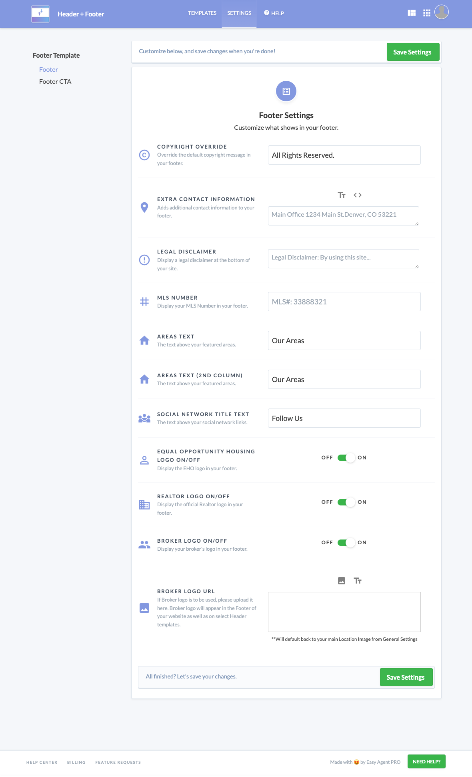Click the Footer Settings circular icon

tap(286, 91)
